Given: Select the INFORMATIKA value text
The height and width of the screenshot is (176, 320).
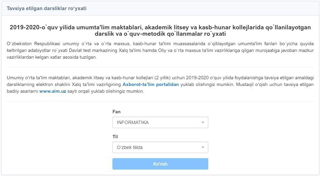Looking at the screenshot, I should [x=133, y=122].
